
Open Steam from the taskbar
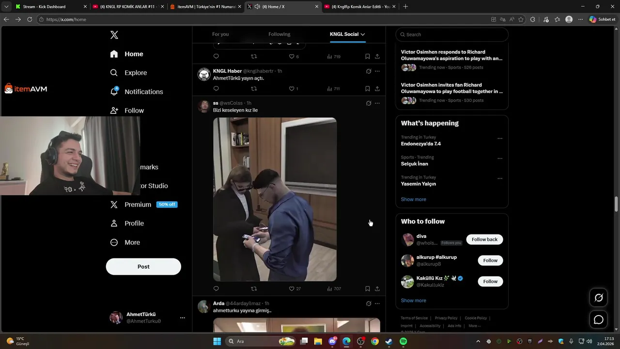pos(388,341)
